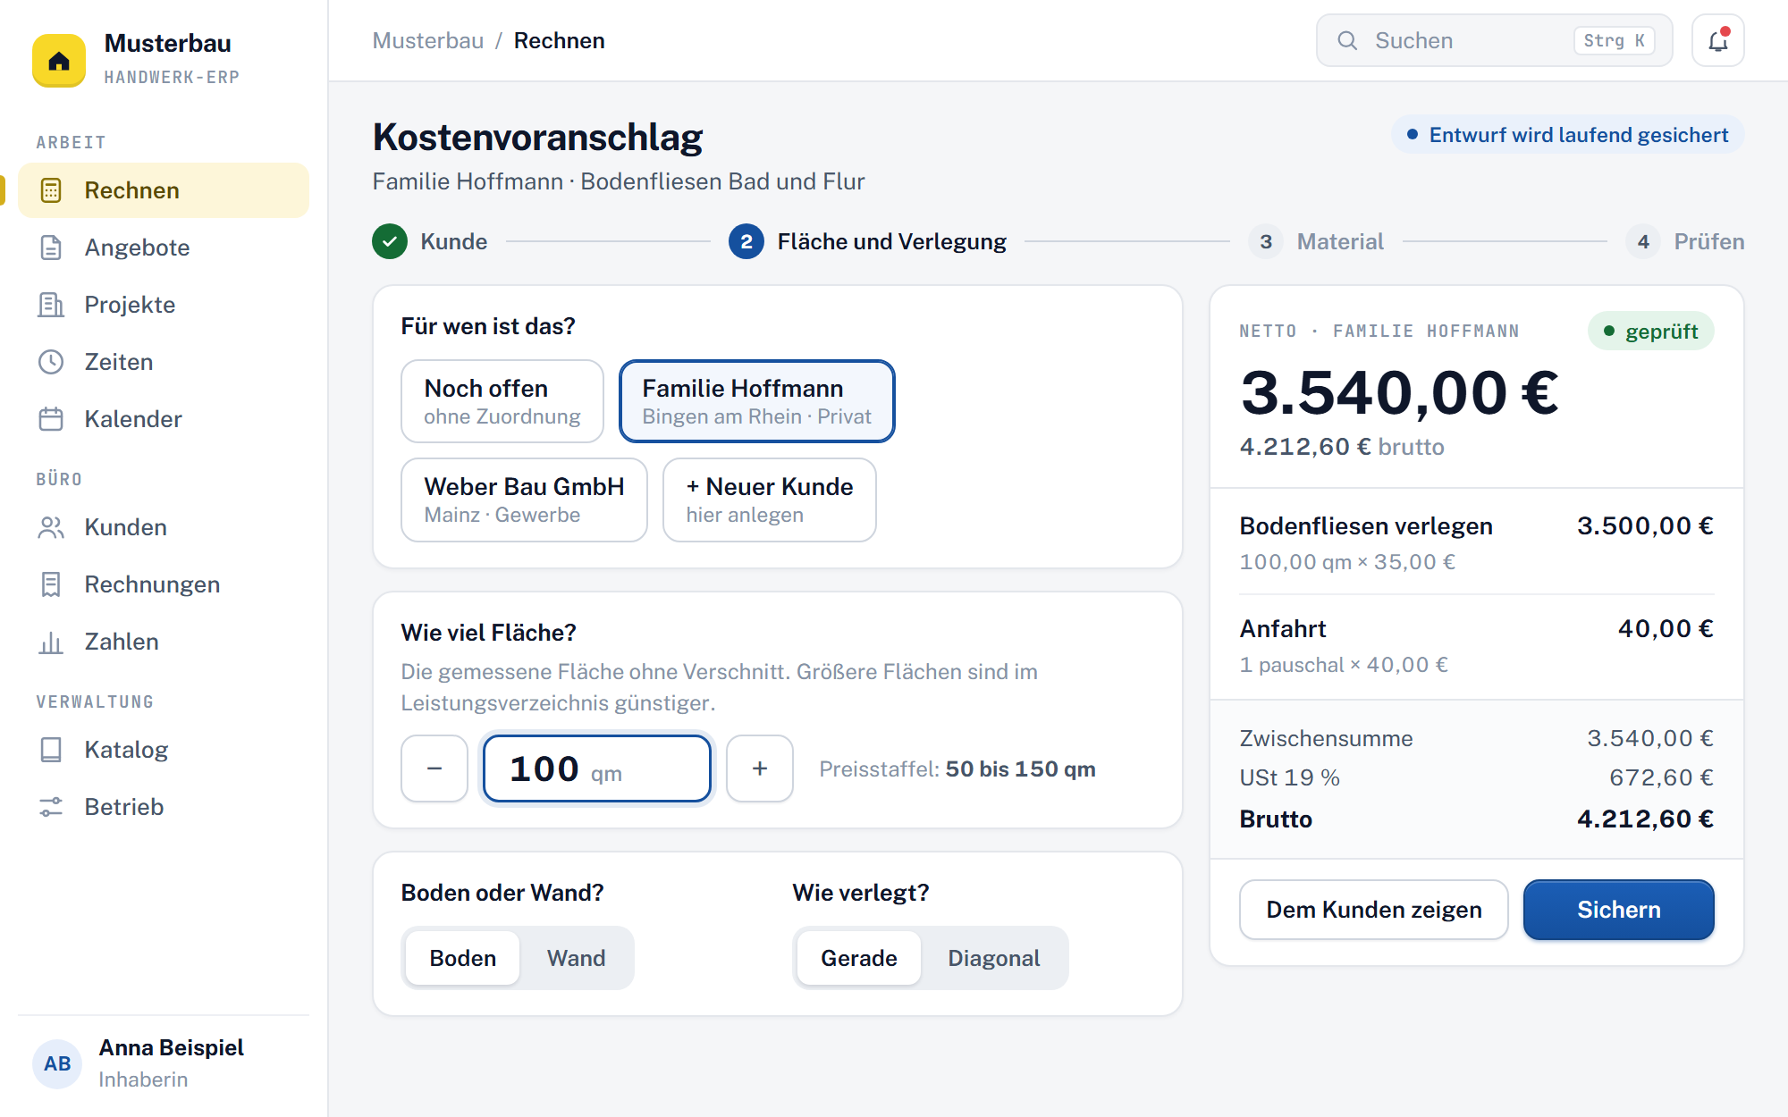Screen dimensions: 1788x1117
Task: Click the Rechnen calculator icon in sidebar
Action: point(51,190)
